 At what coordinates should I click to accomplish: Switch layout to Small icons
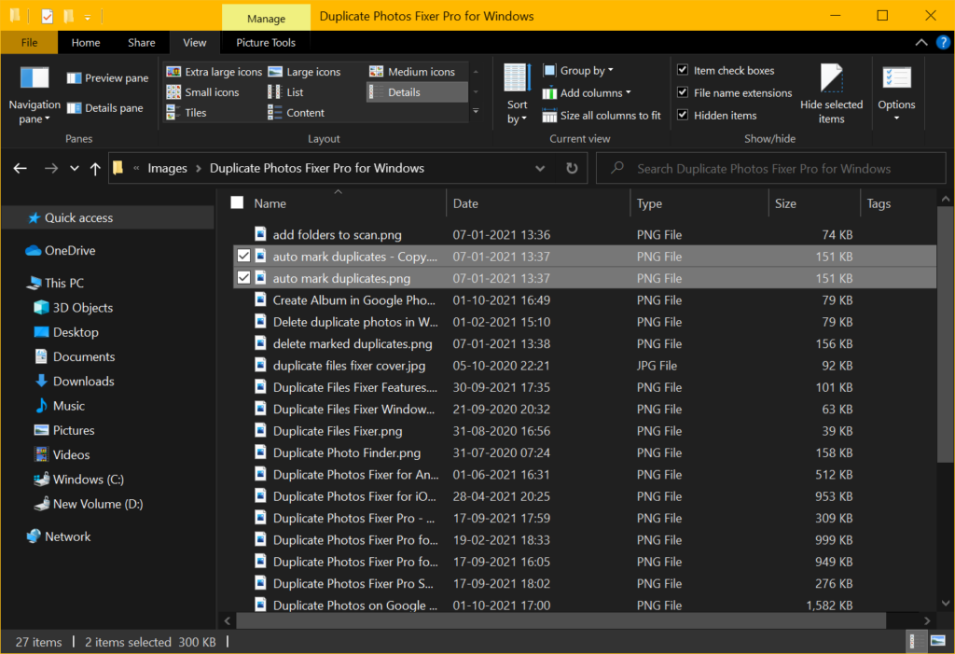point(202,92)
